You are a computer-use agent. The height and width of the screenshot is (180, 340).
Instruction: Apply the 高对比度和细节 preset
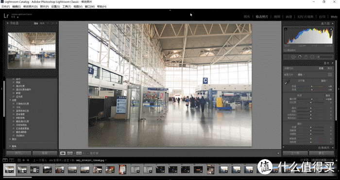pos(23,90)
